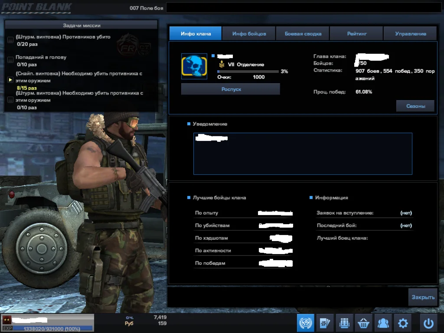The width and height of the screenshot is (444, 333).
Task: Click the top chat message bar
Action: [x=304, y=8]
